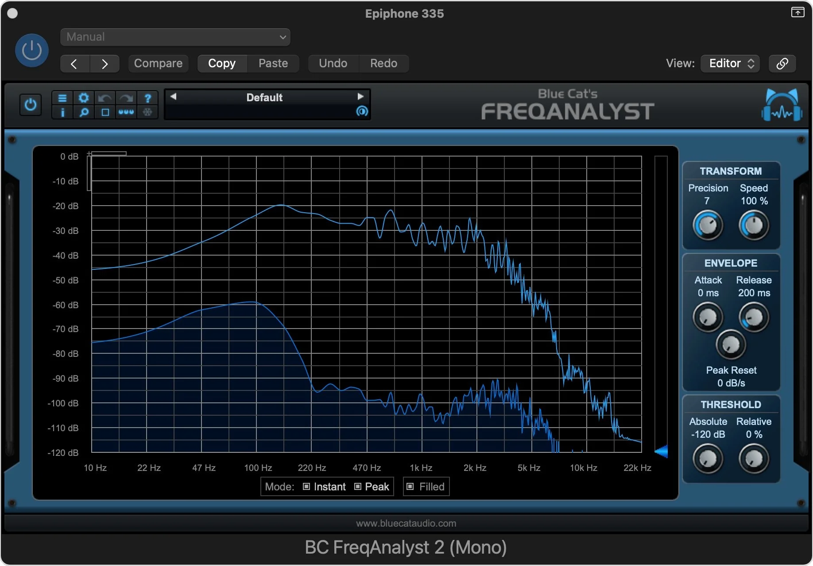Click the blue threshold arrow marker
Viewport: 813px width, 566px height.
661,451
